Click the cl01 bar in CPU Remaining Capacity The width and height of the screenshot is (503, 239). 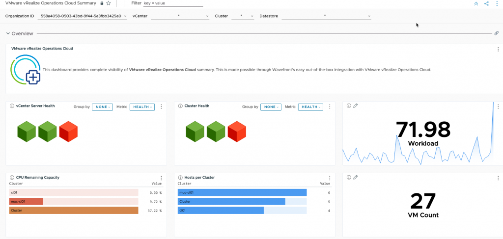pos(74,192)
